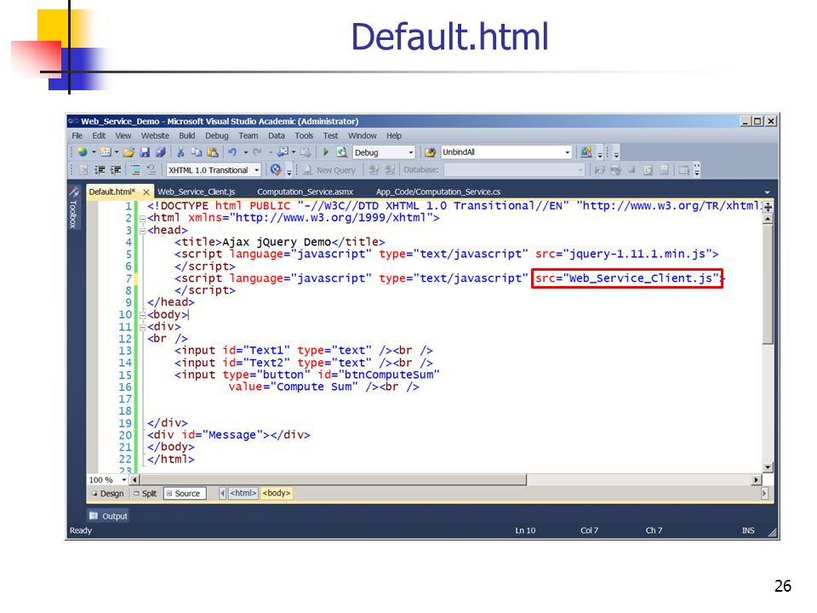
Task: Click the horizontal scrollbar thumb in the editor
Action: coord(334,480)
